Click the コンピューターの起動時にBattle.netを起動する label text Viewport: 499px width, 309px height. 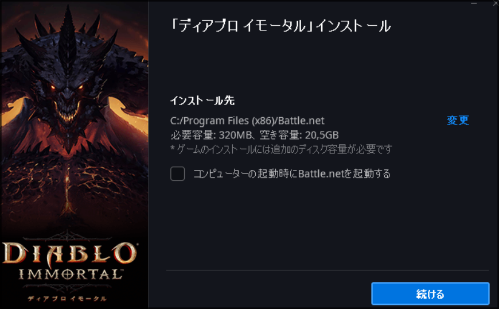(x=292, y=174)
